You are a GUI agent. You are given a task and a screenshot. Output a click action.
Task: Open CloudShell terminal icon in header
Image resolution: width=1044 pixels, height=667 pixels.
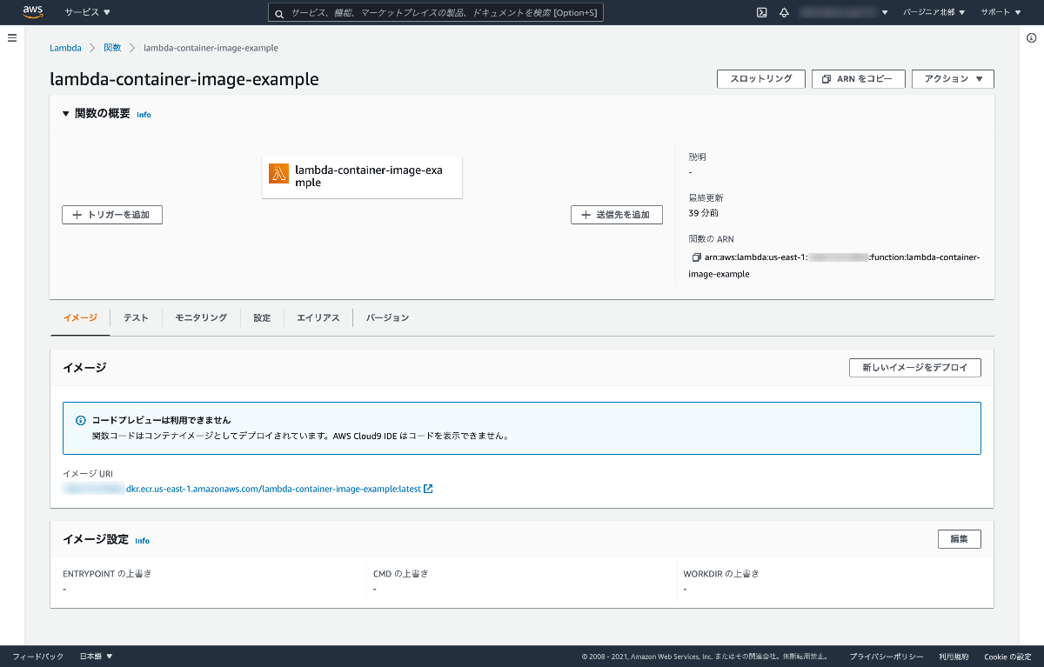761,12
